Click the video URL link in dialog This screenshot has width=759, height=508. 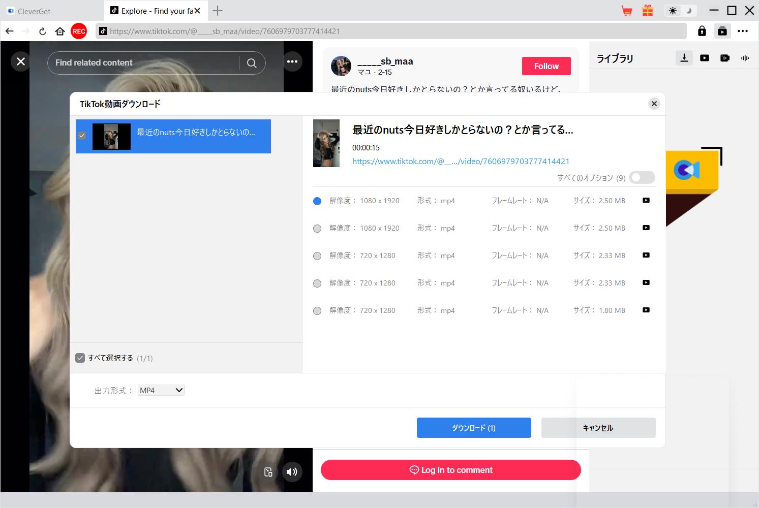pyautogui.click(x=461, y=161)
